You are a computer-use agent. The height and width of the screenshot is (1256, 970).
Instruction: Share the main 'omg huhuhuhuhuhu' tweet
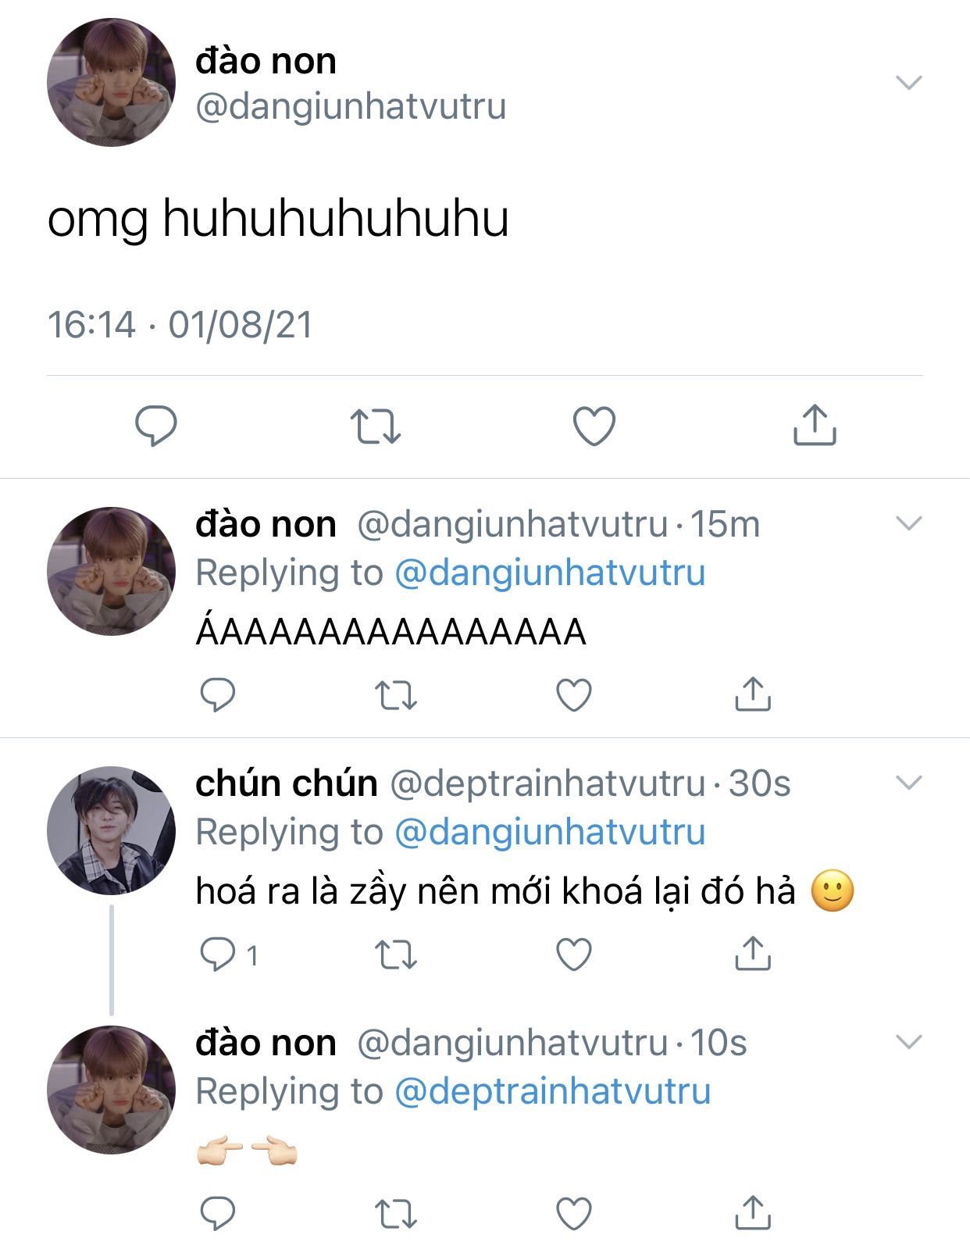pos(815,425)
